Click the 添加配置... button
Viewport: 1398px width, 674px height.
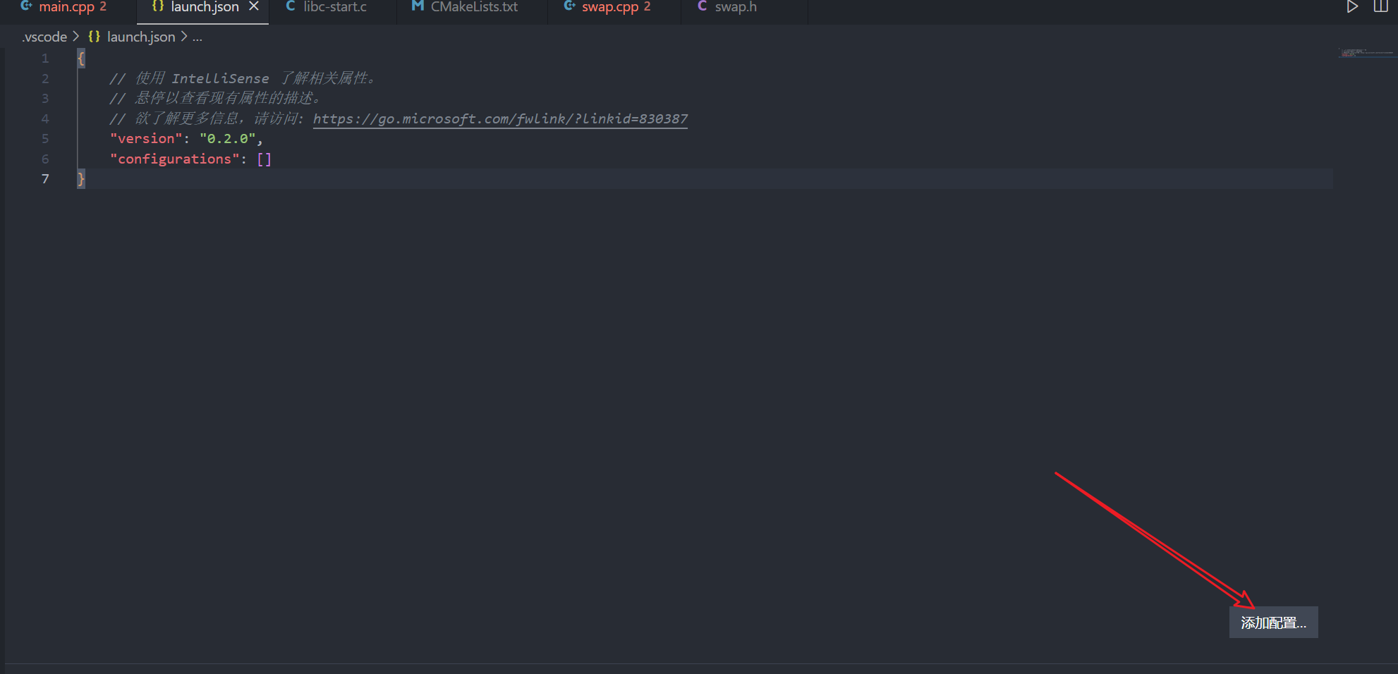(x=1273, y=623)
